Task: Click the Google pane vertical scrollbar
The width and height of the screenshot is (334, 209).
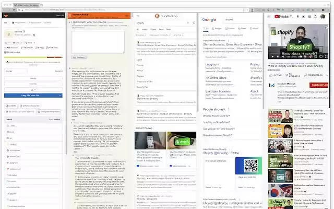Action: (x=264, y=61)
